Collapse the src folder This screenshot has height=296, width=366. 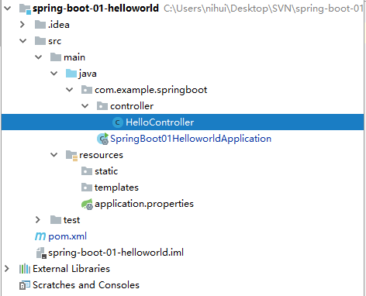23,41
